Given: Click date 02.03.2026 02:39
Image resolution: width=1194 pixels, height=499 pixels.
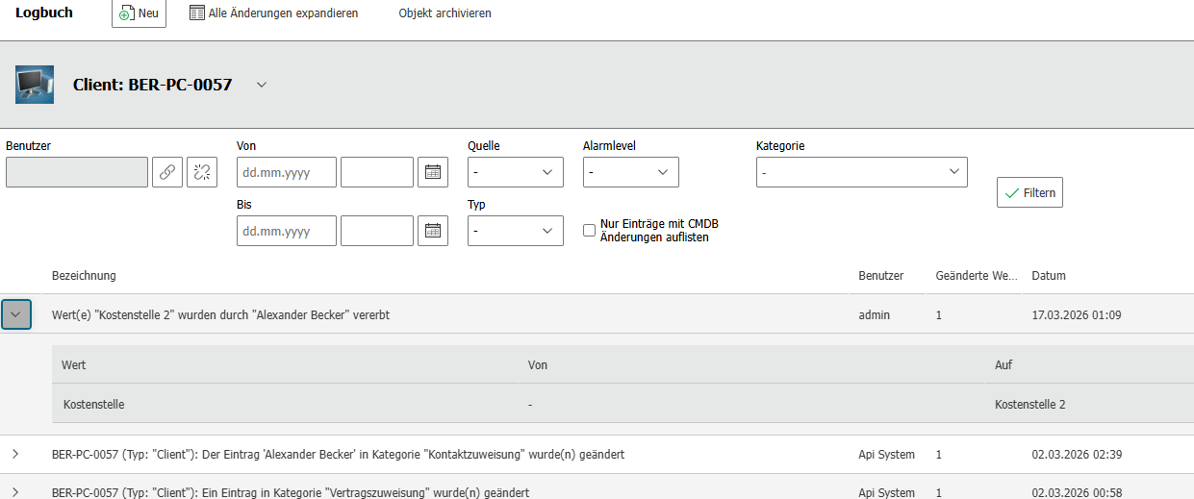Looking at the screenshot, I should click(1077, 454).
